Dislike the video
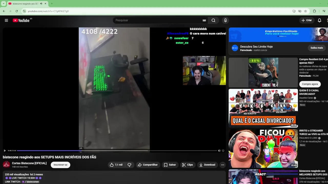The height and width of the screenshot is (184, 328). [x=129, y=165]
